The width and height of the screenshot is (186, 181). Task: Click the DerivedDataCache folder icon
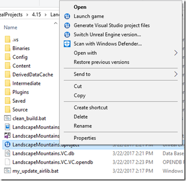click(x=8, y=75)
